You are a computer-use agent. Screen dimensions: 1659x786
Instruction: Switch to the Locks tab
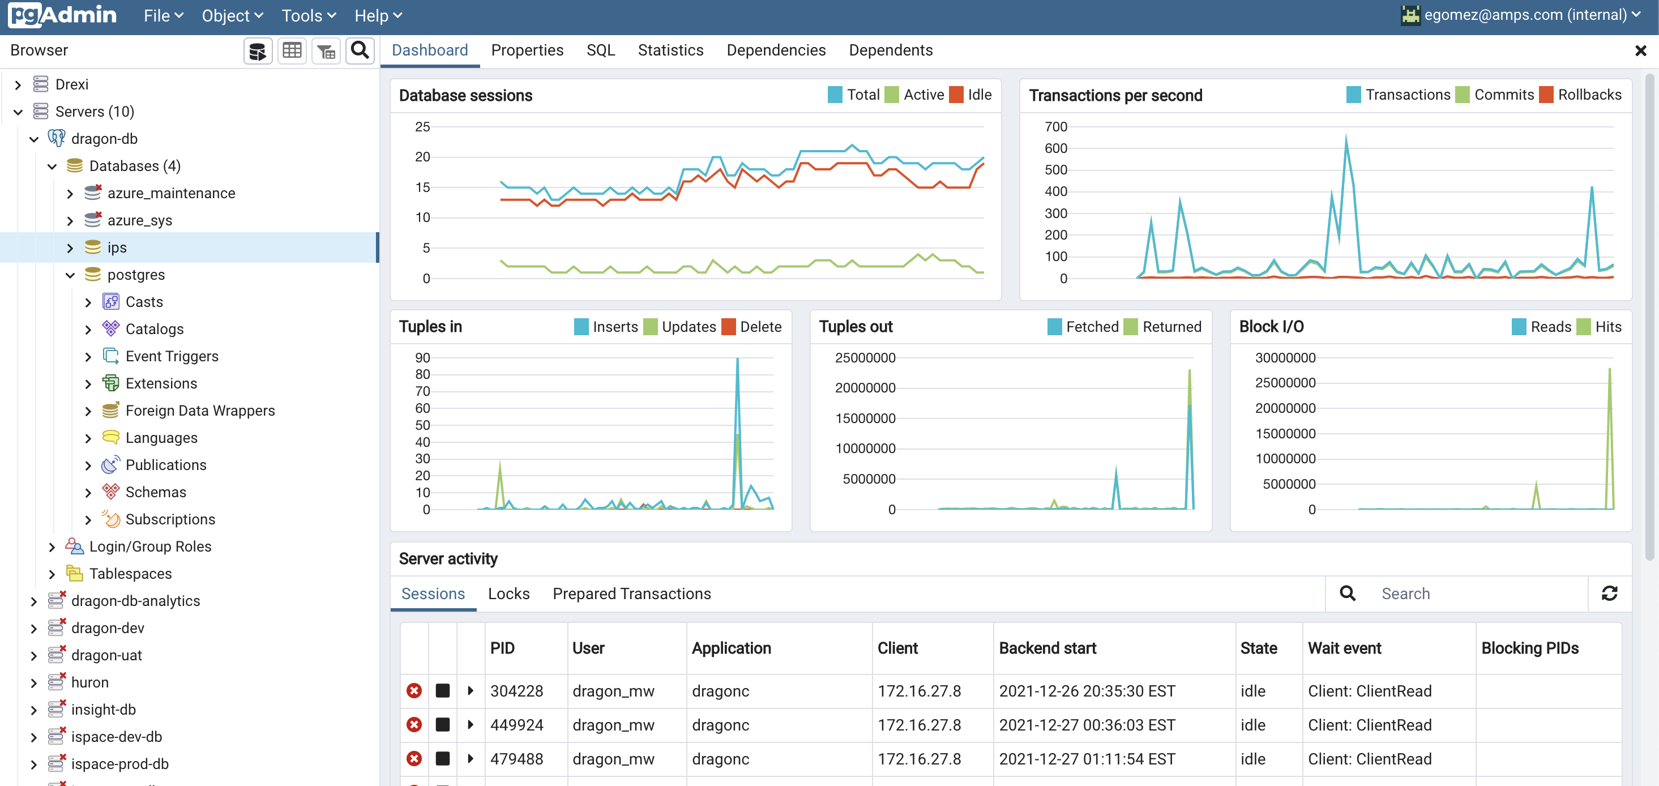coord(508,593)
